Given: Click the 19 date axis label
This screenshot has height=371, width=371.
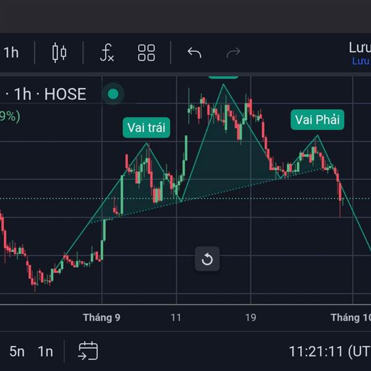Looking at the screenshot, I should tap(250, 318).
